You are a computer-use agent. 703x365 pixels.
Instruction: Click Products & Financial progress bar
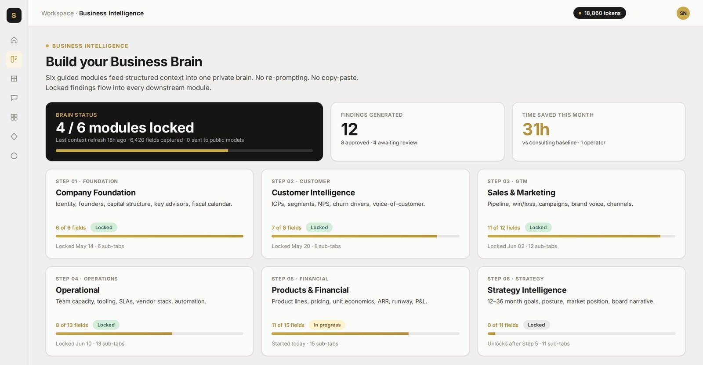coord(365,333)
